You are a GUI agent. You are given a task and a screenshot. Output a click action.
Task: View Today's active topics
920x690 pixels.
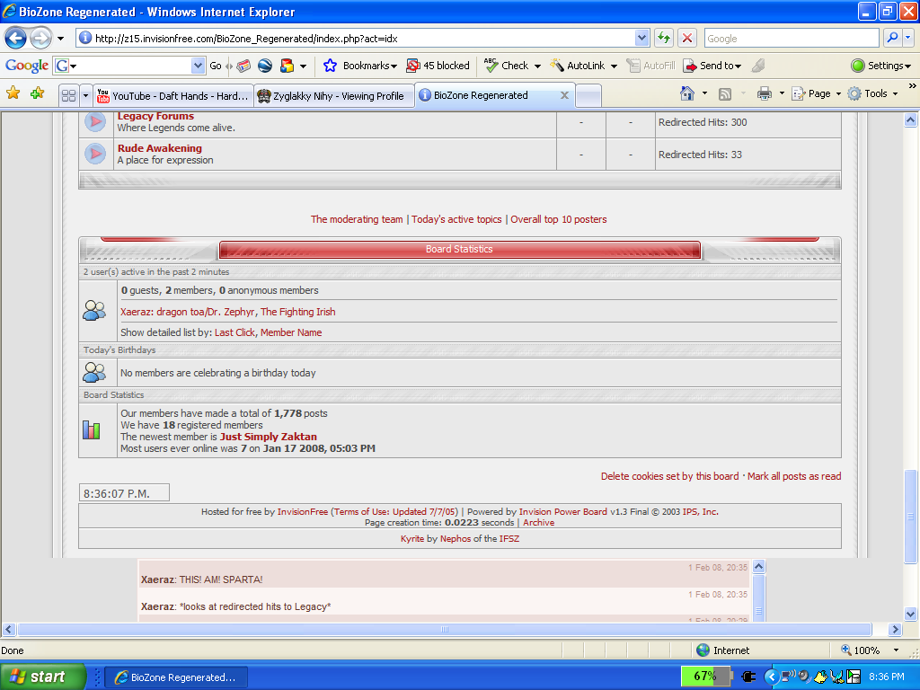click(x=456, y=219)
